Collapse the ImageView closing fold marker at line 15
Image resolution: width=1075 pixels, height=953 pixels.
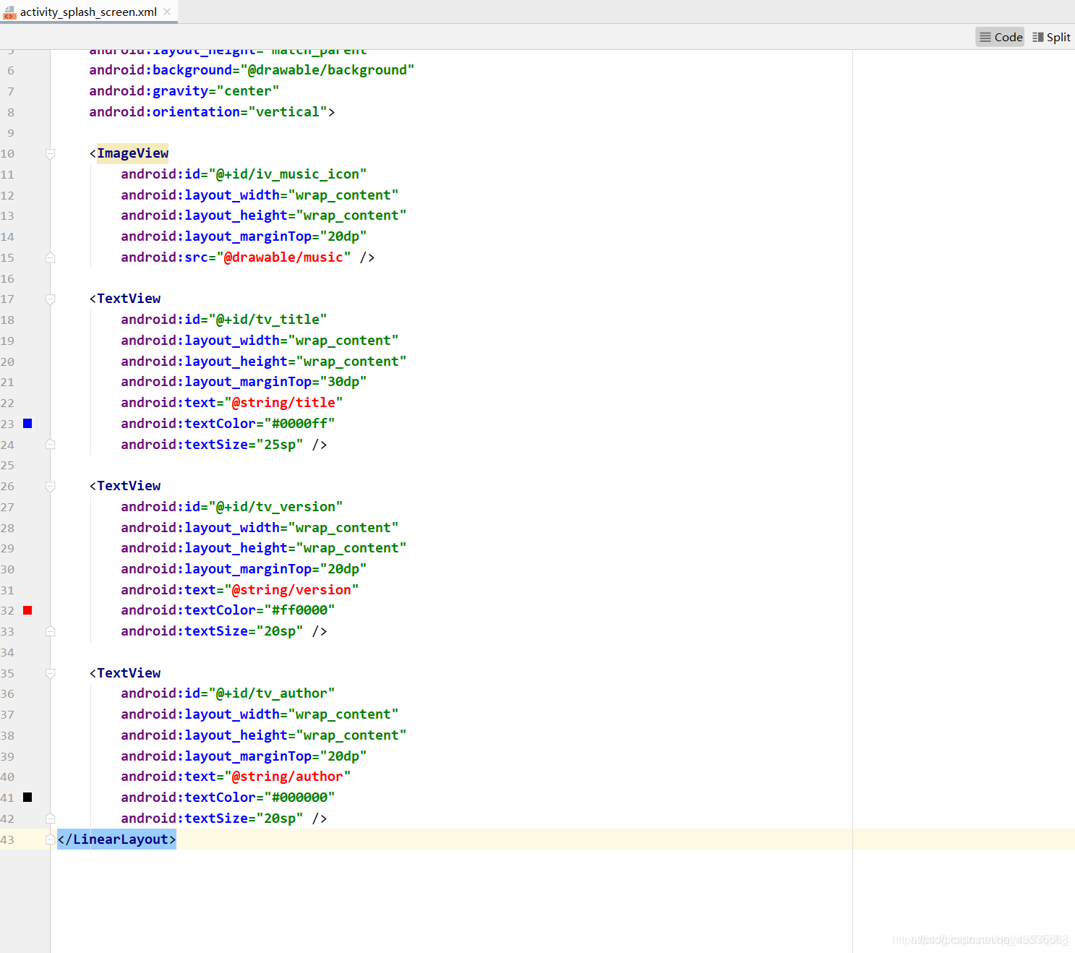[51, 257]
